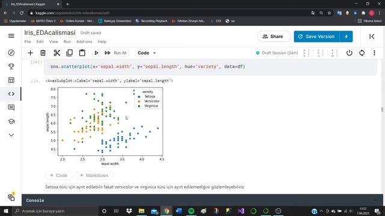Restart session using the refresh icon
The image size is (385, 216).
(x=362, y=53)
